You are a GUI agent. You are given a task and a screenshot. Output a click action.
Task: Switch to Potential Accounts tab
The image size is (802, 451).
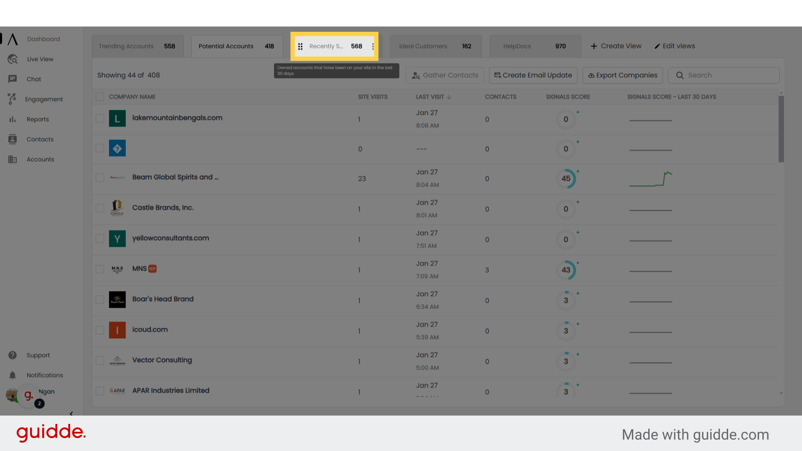point(237,46)
